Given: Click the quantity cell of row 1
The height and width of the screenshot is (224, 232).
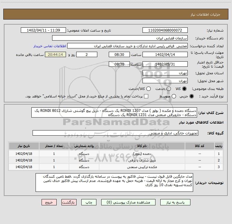Looking at the screenshot, I should coord(54,154).
